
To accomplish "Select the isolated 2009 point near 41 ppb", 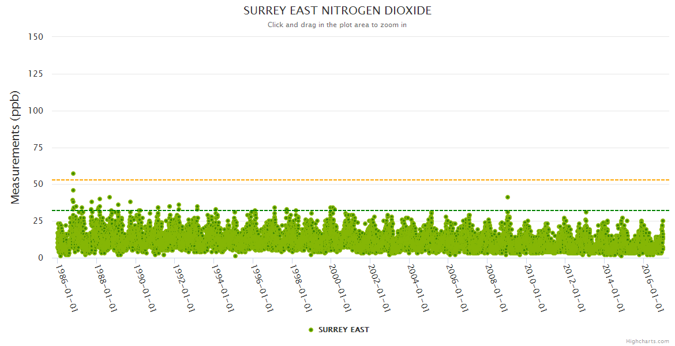I will [508, 197].
